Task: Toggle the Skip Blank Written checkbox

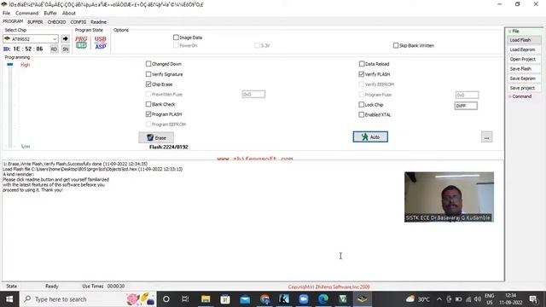Action: tap(396, 45)
